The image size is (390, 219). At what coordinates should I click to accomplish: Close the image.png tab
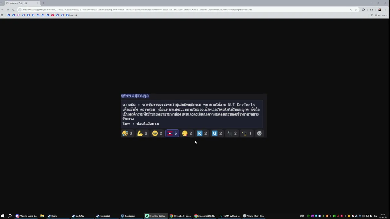tap(38, 3)
